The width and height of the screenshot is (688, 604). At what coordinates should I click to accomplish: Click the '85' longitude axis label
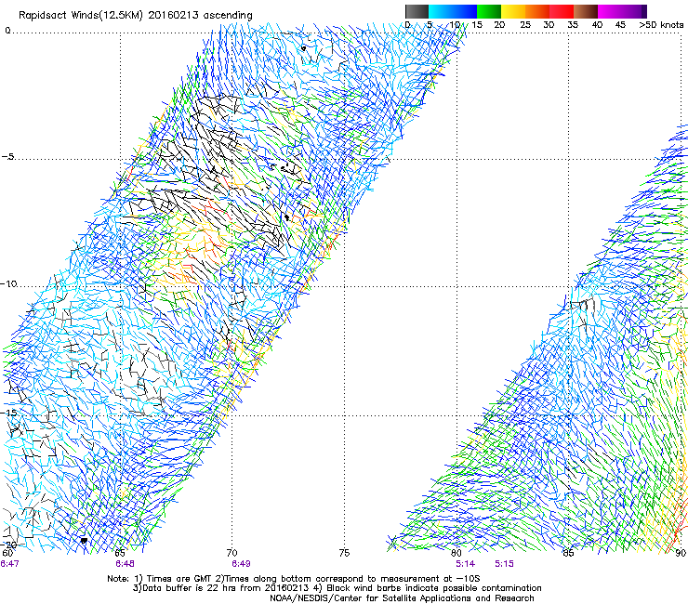(568, 553)
